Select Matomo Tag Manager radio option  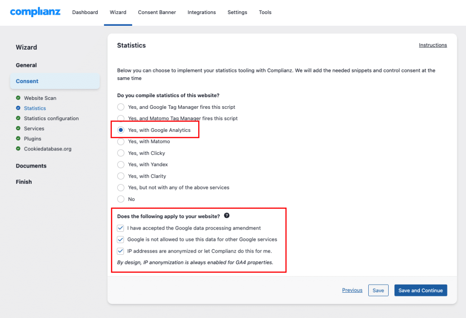[x=121, y=118]
